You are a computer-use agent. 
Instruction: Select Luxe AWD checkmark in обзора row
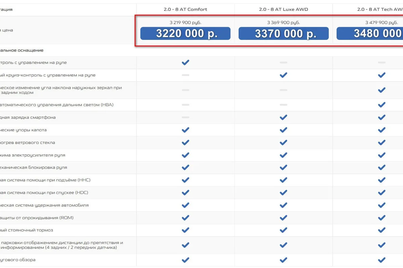click(283, 260)
